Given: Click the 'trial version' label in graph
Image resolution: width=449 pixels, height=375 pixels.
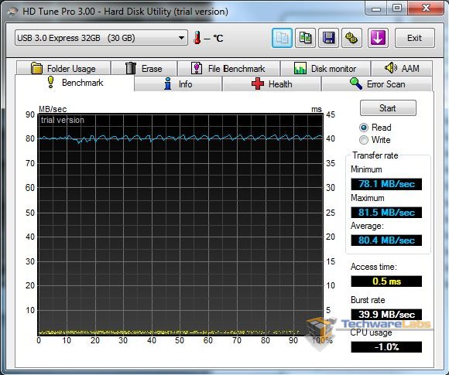Looking at the screenshot, I should tap(63, 120).
